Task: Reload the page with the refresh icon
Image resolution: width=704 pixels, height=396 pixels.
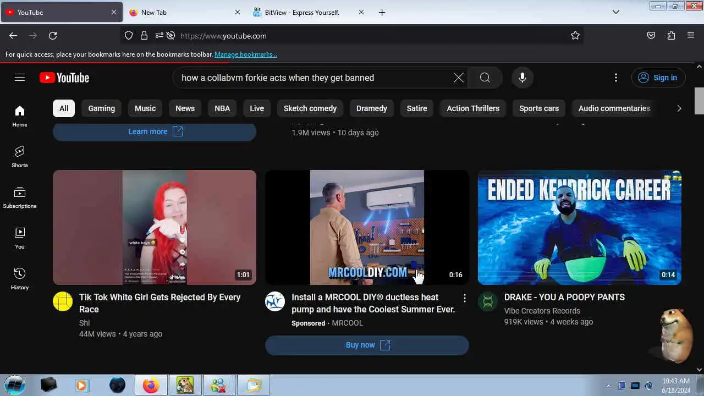Action: tap(53, 35)
